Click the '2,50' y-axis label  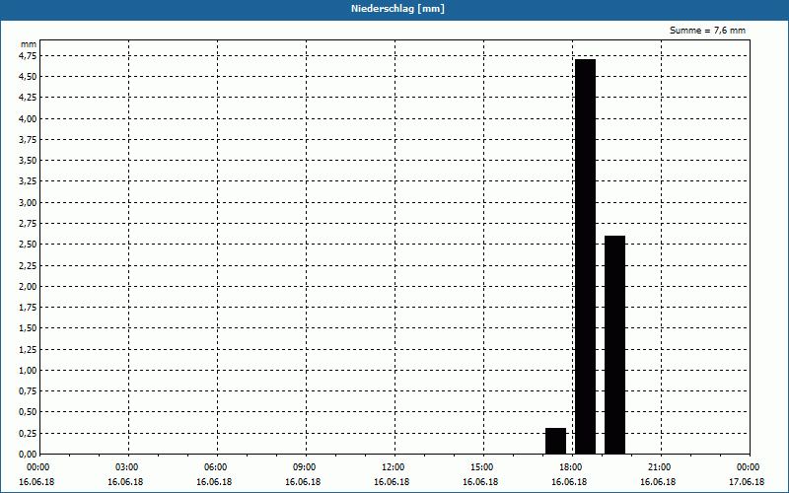pos(28,245)
